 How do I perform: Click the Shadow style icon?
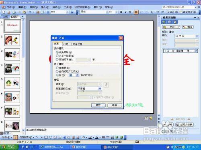tap(117, 137)
